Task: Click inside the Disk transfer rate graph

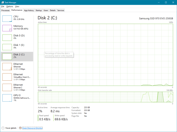Action: click(x=105, y=97)
